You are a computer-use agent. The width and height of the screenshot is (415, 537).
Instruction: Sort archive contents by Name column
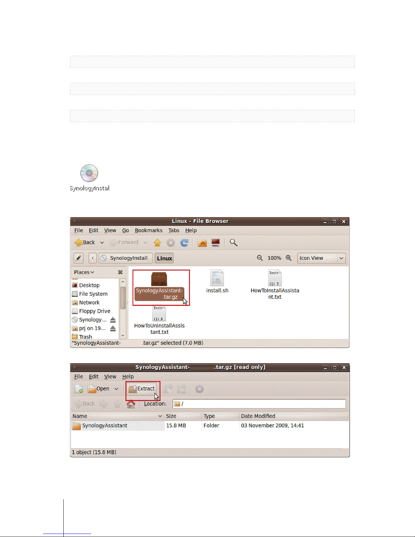pyautogui.click(x=117, y=416)
